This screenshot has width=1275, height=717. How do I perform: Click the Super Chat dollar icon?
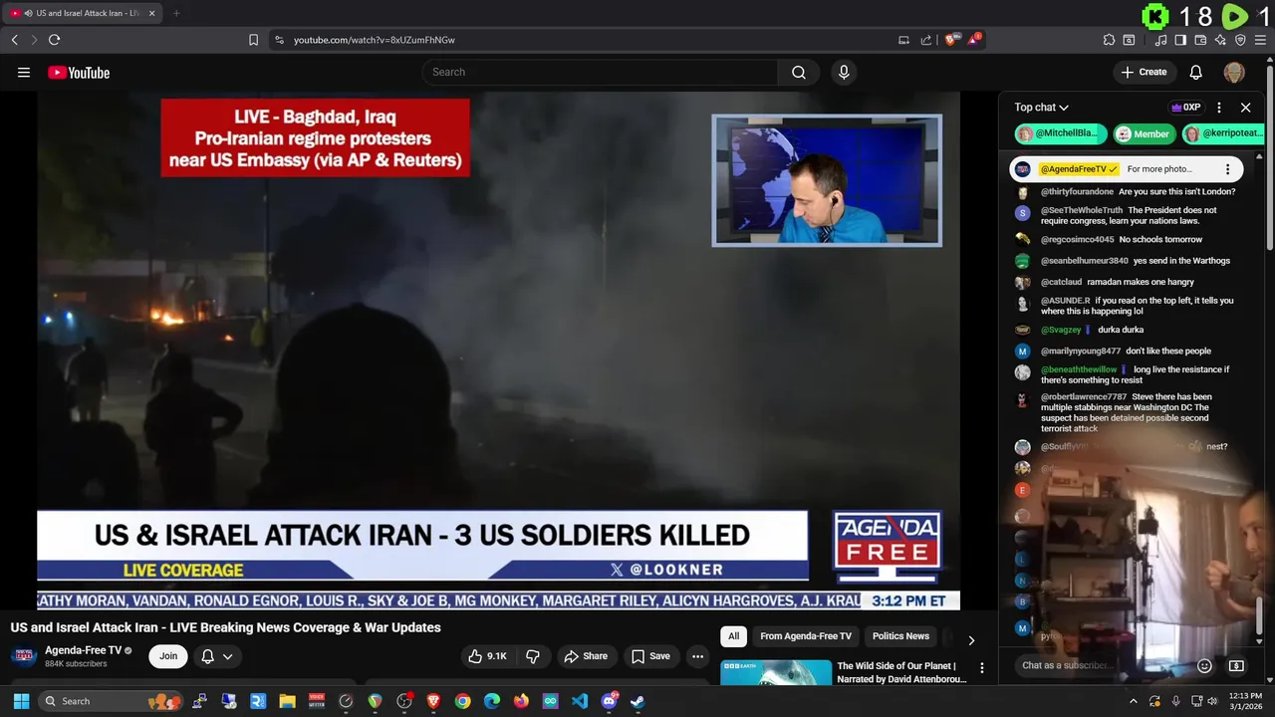(1236, 665)
